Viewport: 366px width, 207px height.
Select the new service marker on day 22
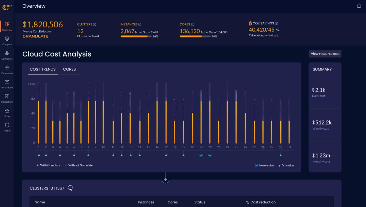pyautogui.click(x=210, y=155)
